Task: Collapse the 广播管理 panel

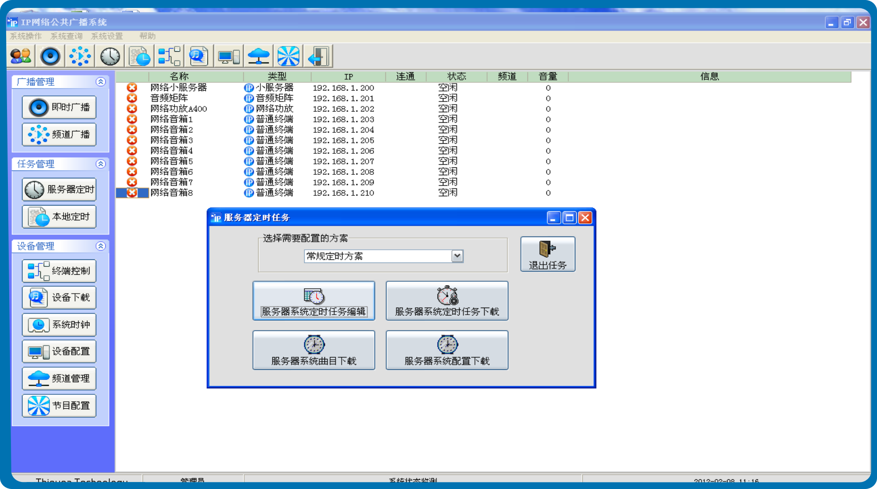Action: tap(101, 82)
